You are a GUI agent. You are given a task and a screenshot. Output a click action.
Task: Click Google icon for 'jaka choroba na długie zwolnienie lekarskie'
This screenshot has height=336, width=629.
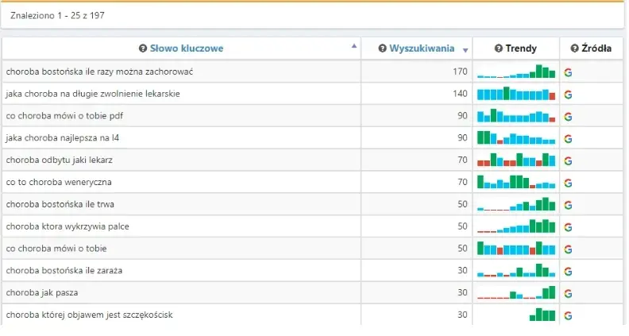[x=568, y=95]
